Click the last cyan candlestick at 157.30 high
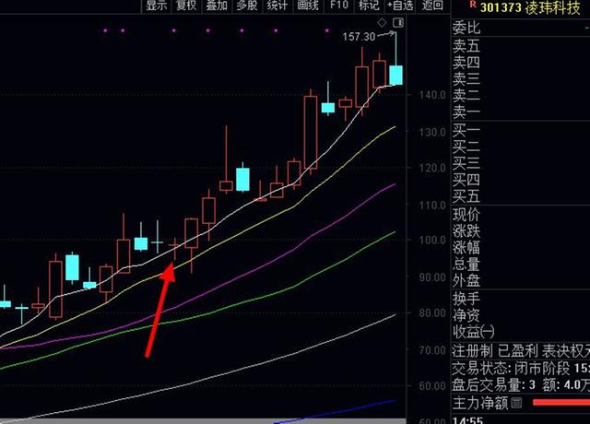The width and height of the screenshot is (590, 424). 395,76
